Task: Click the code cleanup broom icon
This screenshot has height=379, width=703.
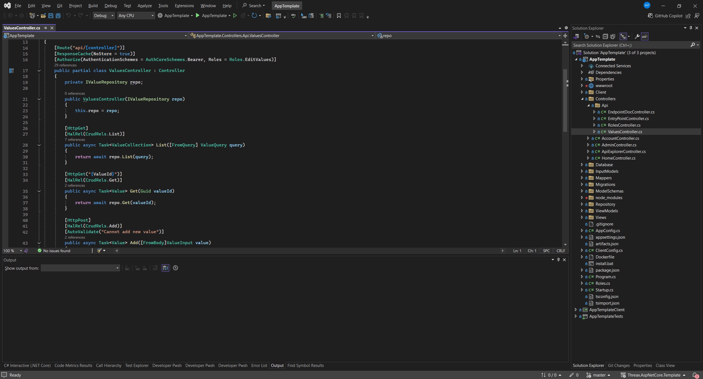Action: pos(99,250)
